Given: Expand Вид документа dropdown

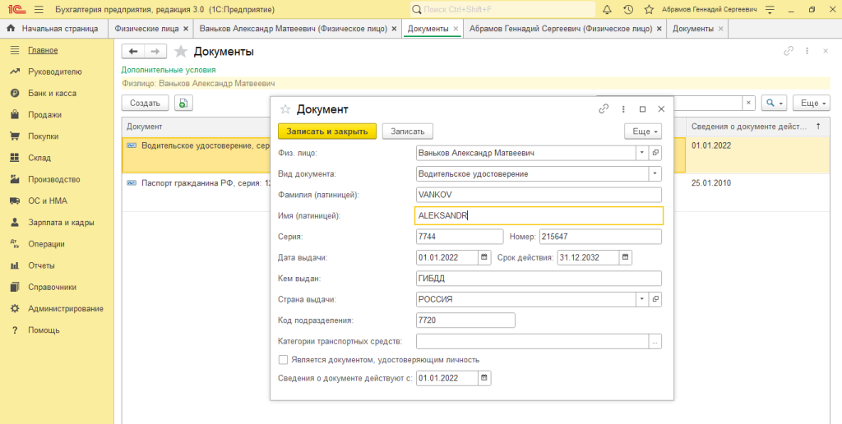Looking at the screenshot, I should (x=655, y=174).
